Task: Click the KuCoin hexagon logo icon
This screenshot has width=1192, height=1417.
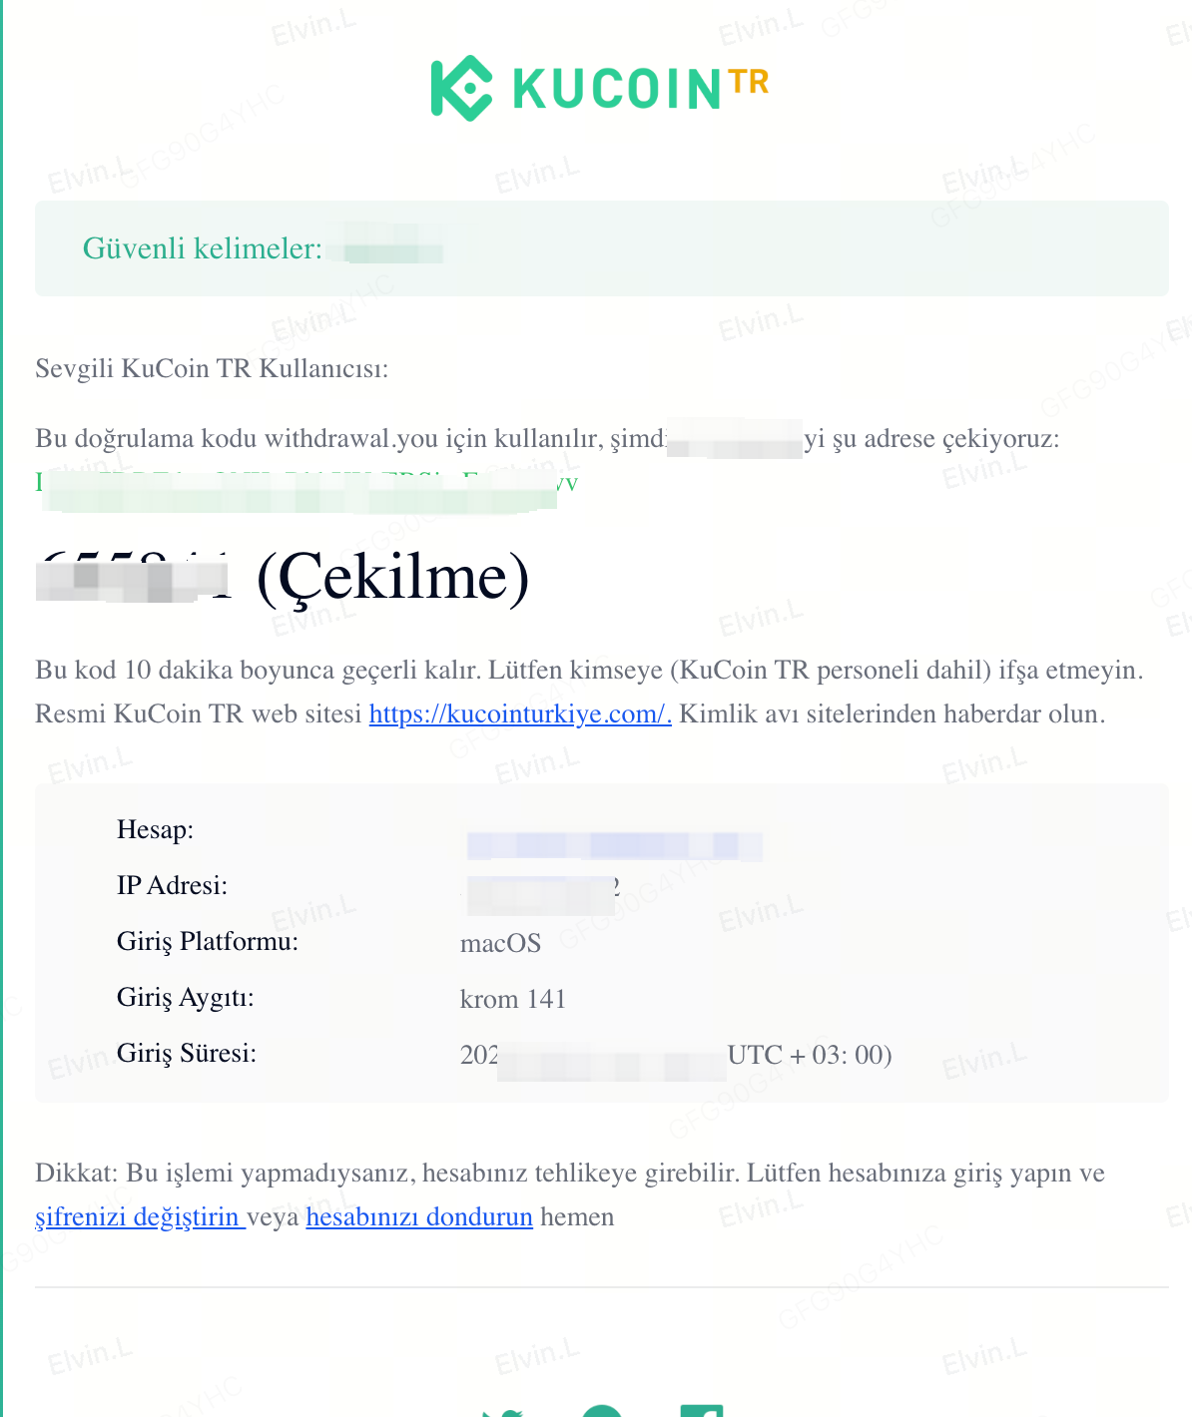Action: (x=461, y=88)
